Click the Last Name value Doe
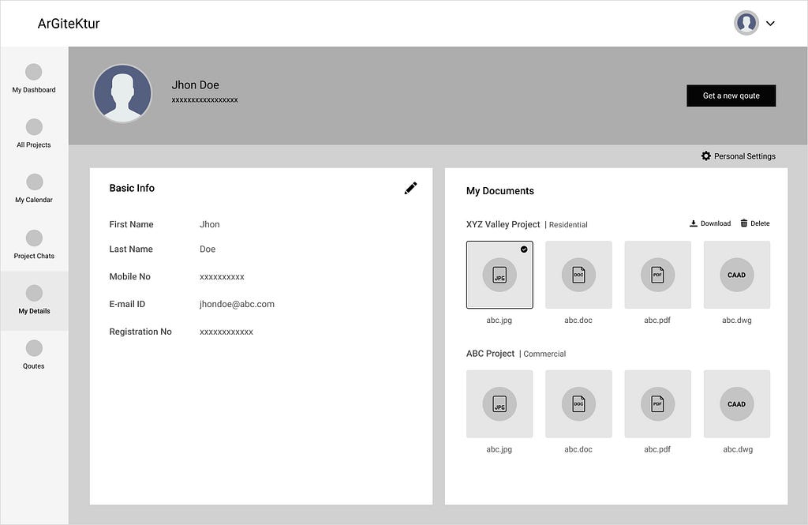 click(x=208, y=249)
